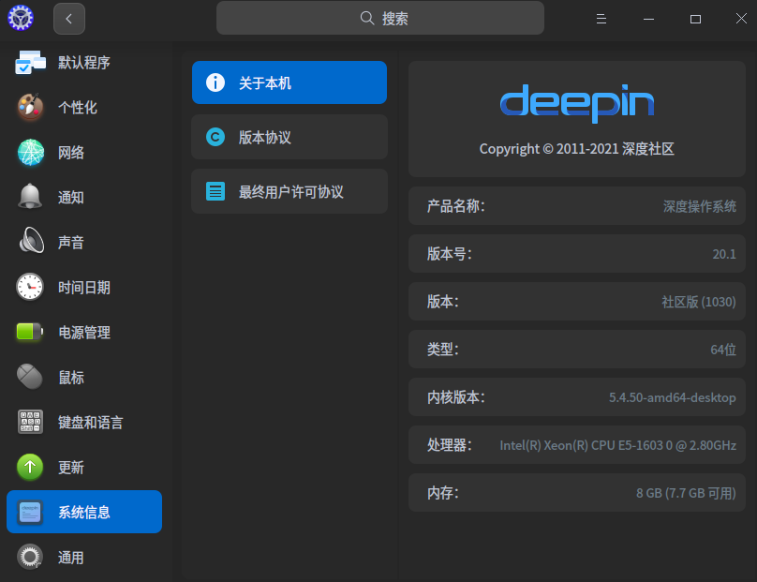Open the hamburger menu in the title bar
This screenshot has height=582, width=757.
click(601, 19)
